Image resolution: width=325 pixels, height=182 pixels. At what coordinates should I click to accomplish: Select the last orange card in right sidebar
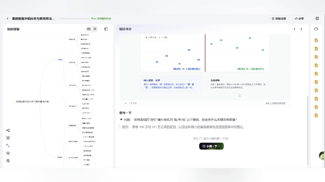click(316, 115)
